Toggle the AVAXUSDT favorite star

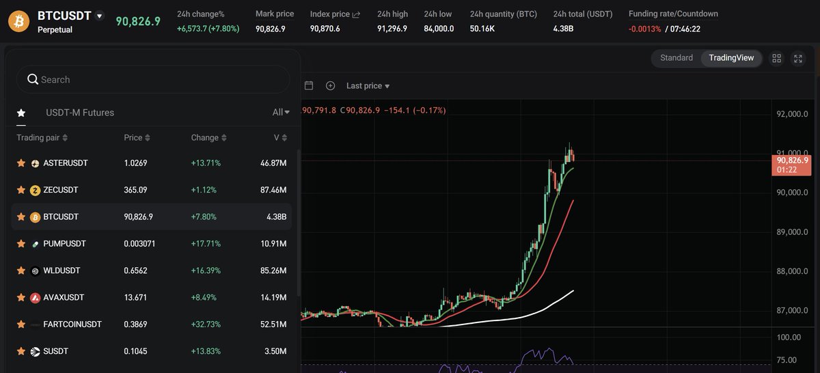(21, 298)
